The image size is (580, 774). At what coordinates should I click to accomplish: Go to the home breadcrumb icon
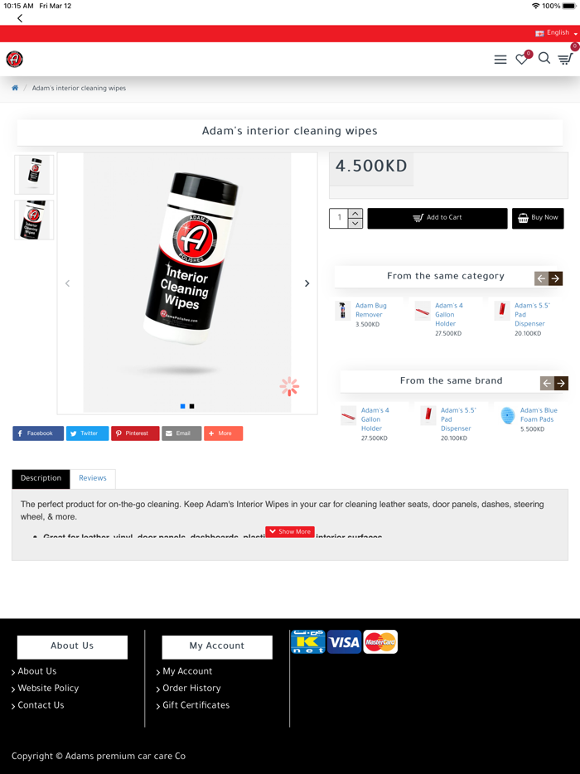pos(15,88)
